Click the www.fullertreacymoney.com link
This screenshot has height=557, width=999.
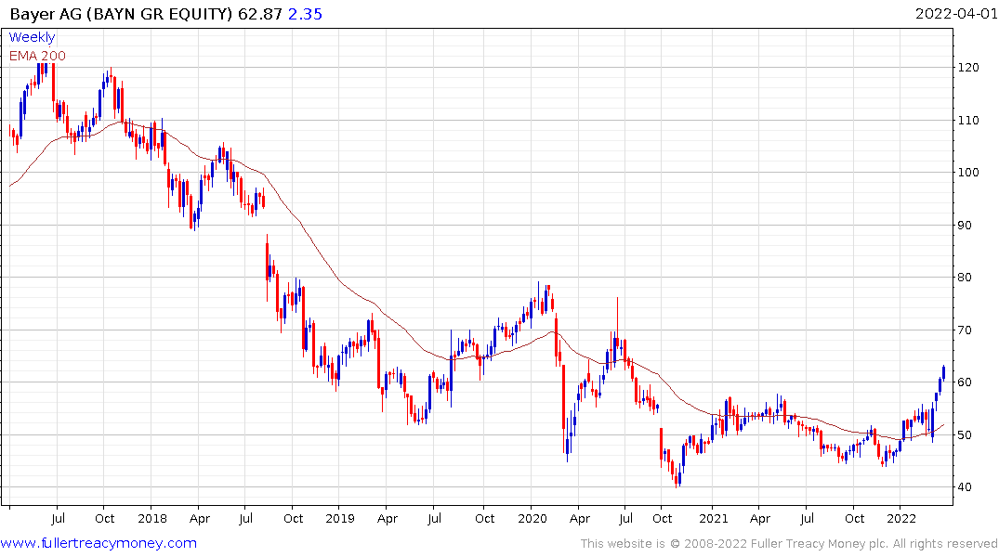[x=99, y=544]
